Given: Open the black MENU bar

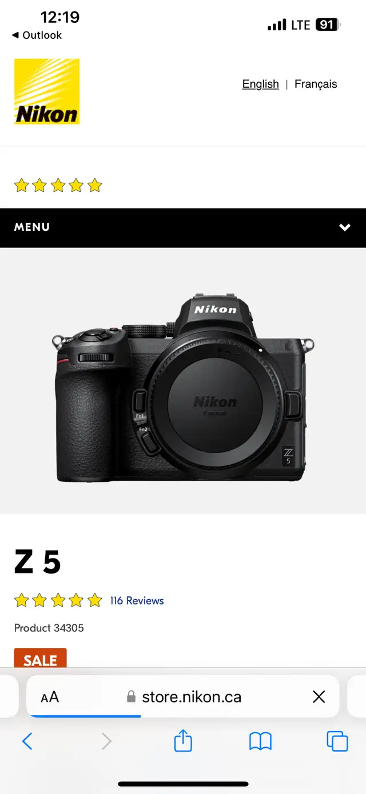Looking at the screenshot, I should click(183, 228).
